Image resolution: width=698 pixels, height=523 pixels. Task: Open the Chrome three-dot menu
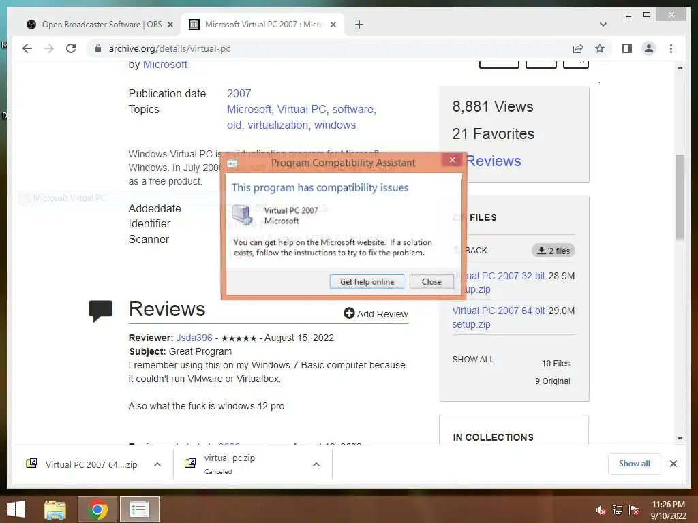pyautogui.click(x=671, y=48)
